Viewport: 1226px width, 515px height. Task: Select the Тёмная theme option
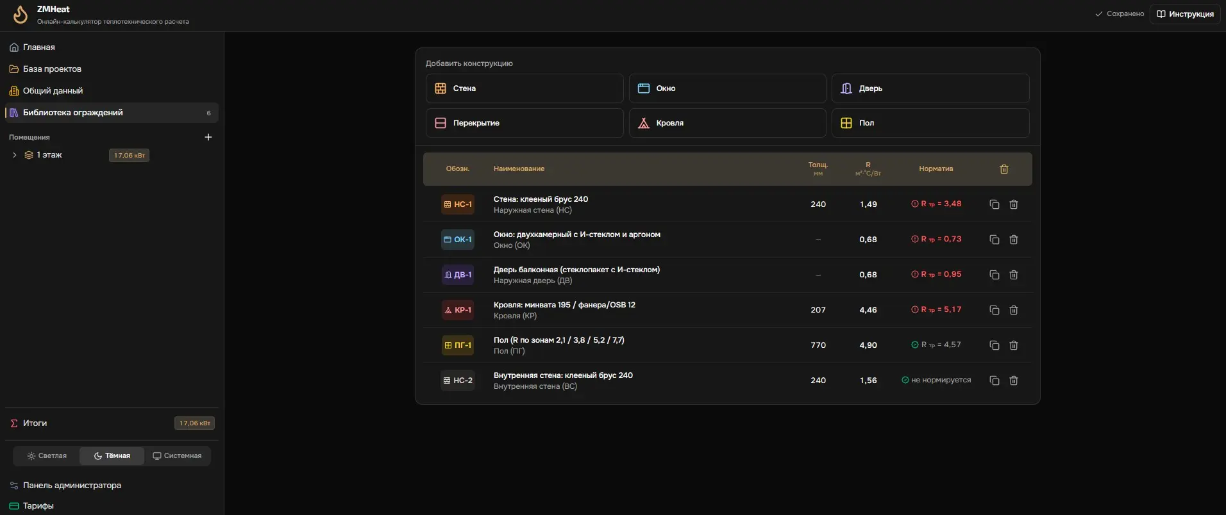click(x=112, y=456)
